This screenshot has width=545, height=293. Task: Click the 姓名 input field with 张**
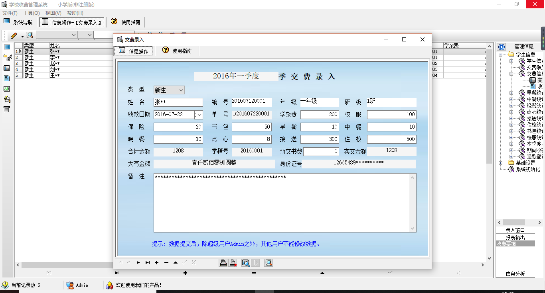click(x=178, y=102)
